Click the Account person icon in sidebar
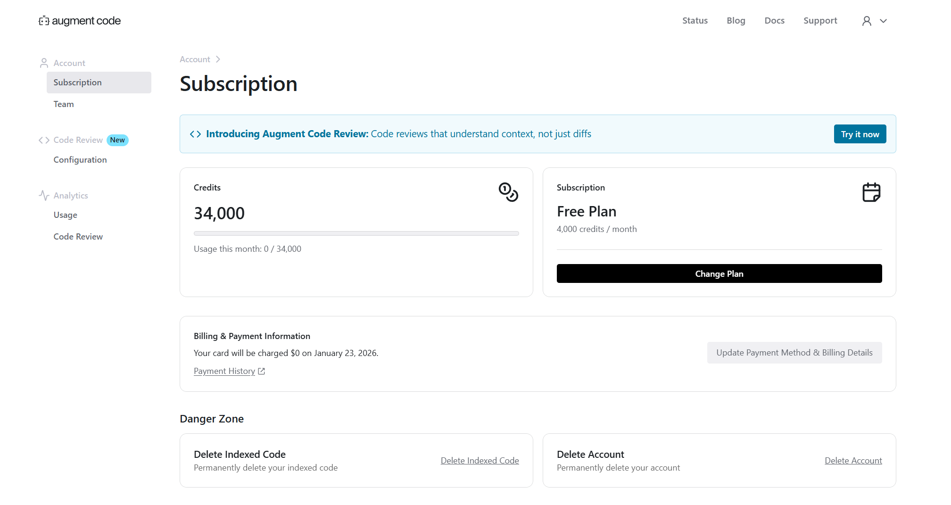This screenshot has width=951, height=505. [44, 63]
